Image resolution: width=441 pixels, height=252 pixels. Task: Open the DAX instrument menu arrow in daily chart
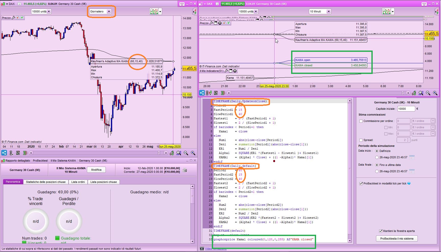(7, 4)
